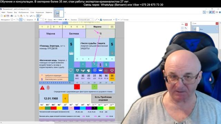This screenshot has height=124, width=221.
Task: Close the Tools floating panel
Action: pos(186,24)
